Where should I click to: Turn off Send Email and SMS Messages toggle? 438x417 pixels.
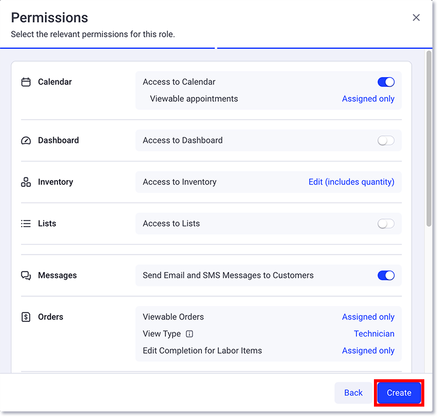386,275
